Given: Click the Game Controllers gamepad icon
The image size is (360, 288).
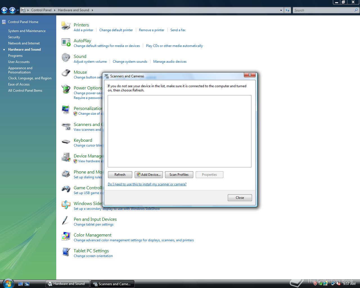Looking at the screenshot, I should [66, 189].
